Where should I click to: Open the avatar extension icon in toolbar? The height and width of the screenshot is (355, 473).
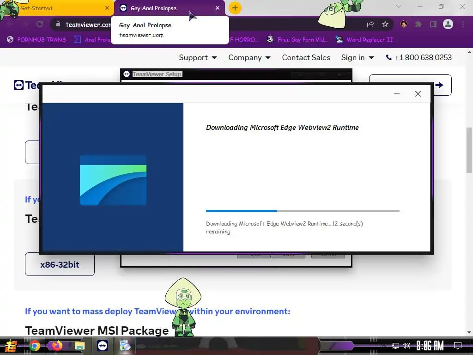pyautogui.click(x=404, y=24)
